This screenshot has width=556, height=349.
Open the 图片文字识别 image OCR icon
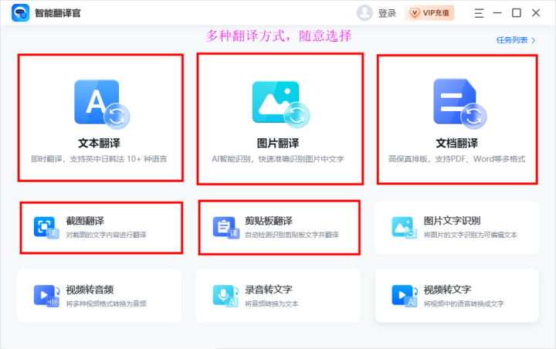[x=404, y=227]
